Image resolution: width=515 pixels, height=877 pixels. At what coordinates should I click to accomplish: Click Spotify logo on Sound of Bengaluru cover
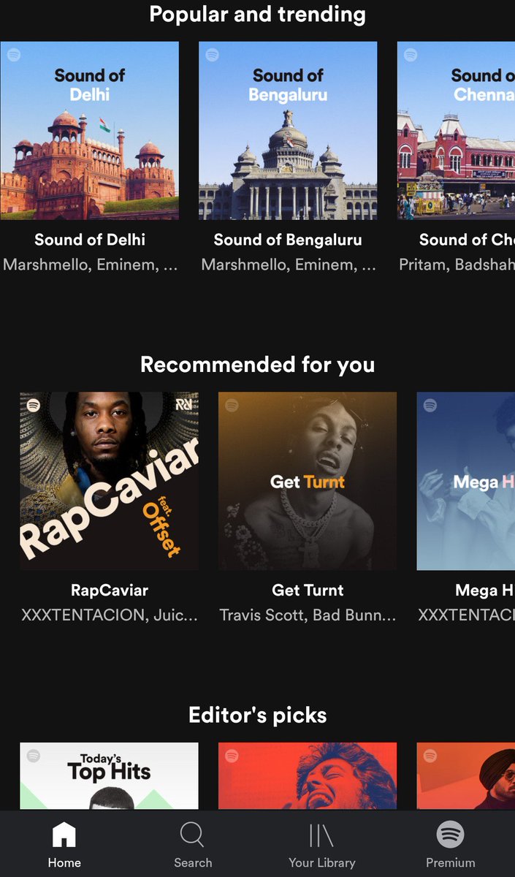[x=212, y=54]
